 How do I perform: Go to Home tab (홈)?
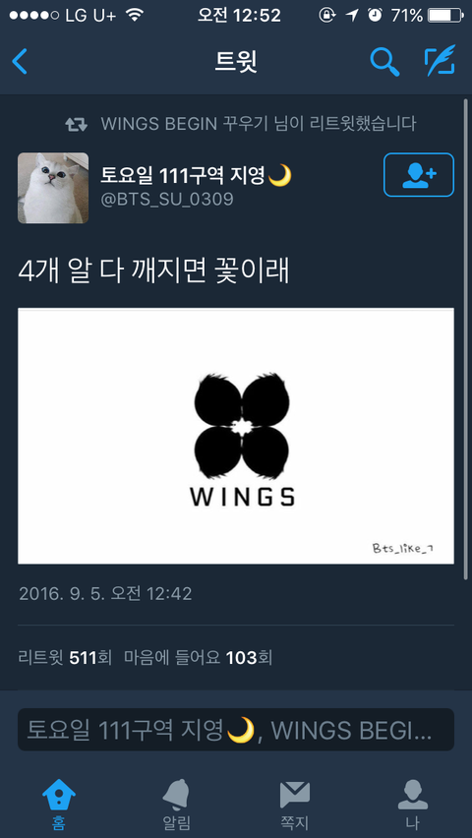(x=59, y=805)
